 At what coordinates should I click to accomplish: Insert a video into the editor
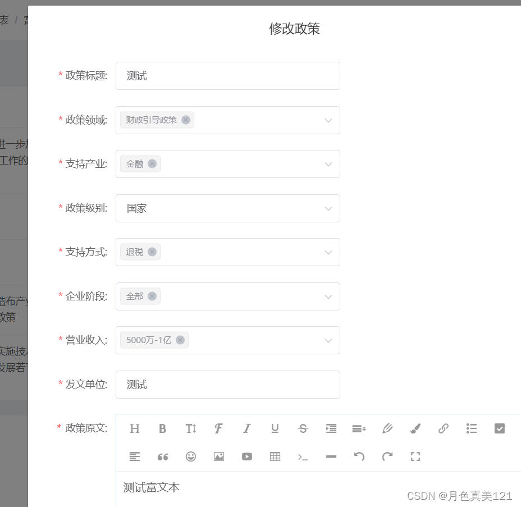coord(246,456)
